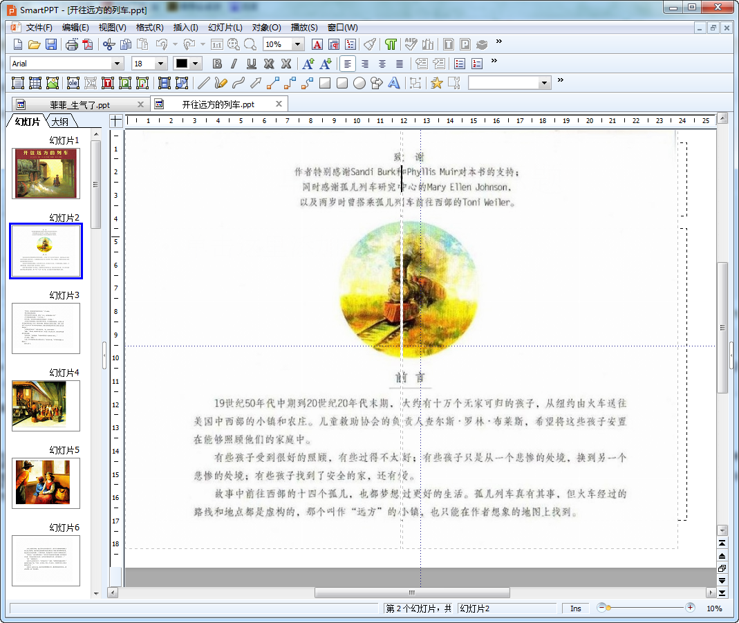Screen dimensions: 739x623
Task: Switch to 菲菲_生气了.ppt document tab
Action: 79,104
